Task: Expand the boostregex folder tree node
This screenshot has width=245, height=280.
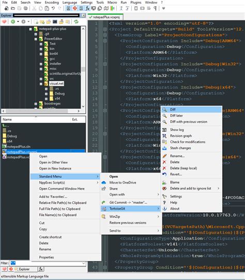Action: click(36, 104)
